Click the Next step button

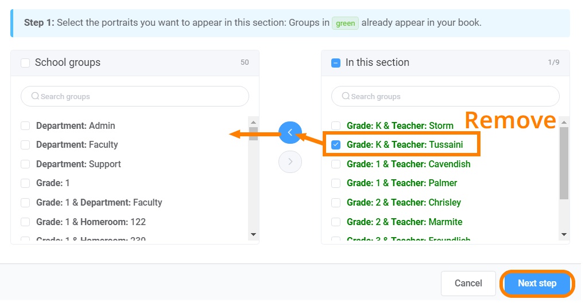point(537,284)
